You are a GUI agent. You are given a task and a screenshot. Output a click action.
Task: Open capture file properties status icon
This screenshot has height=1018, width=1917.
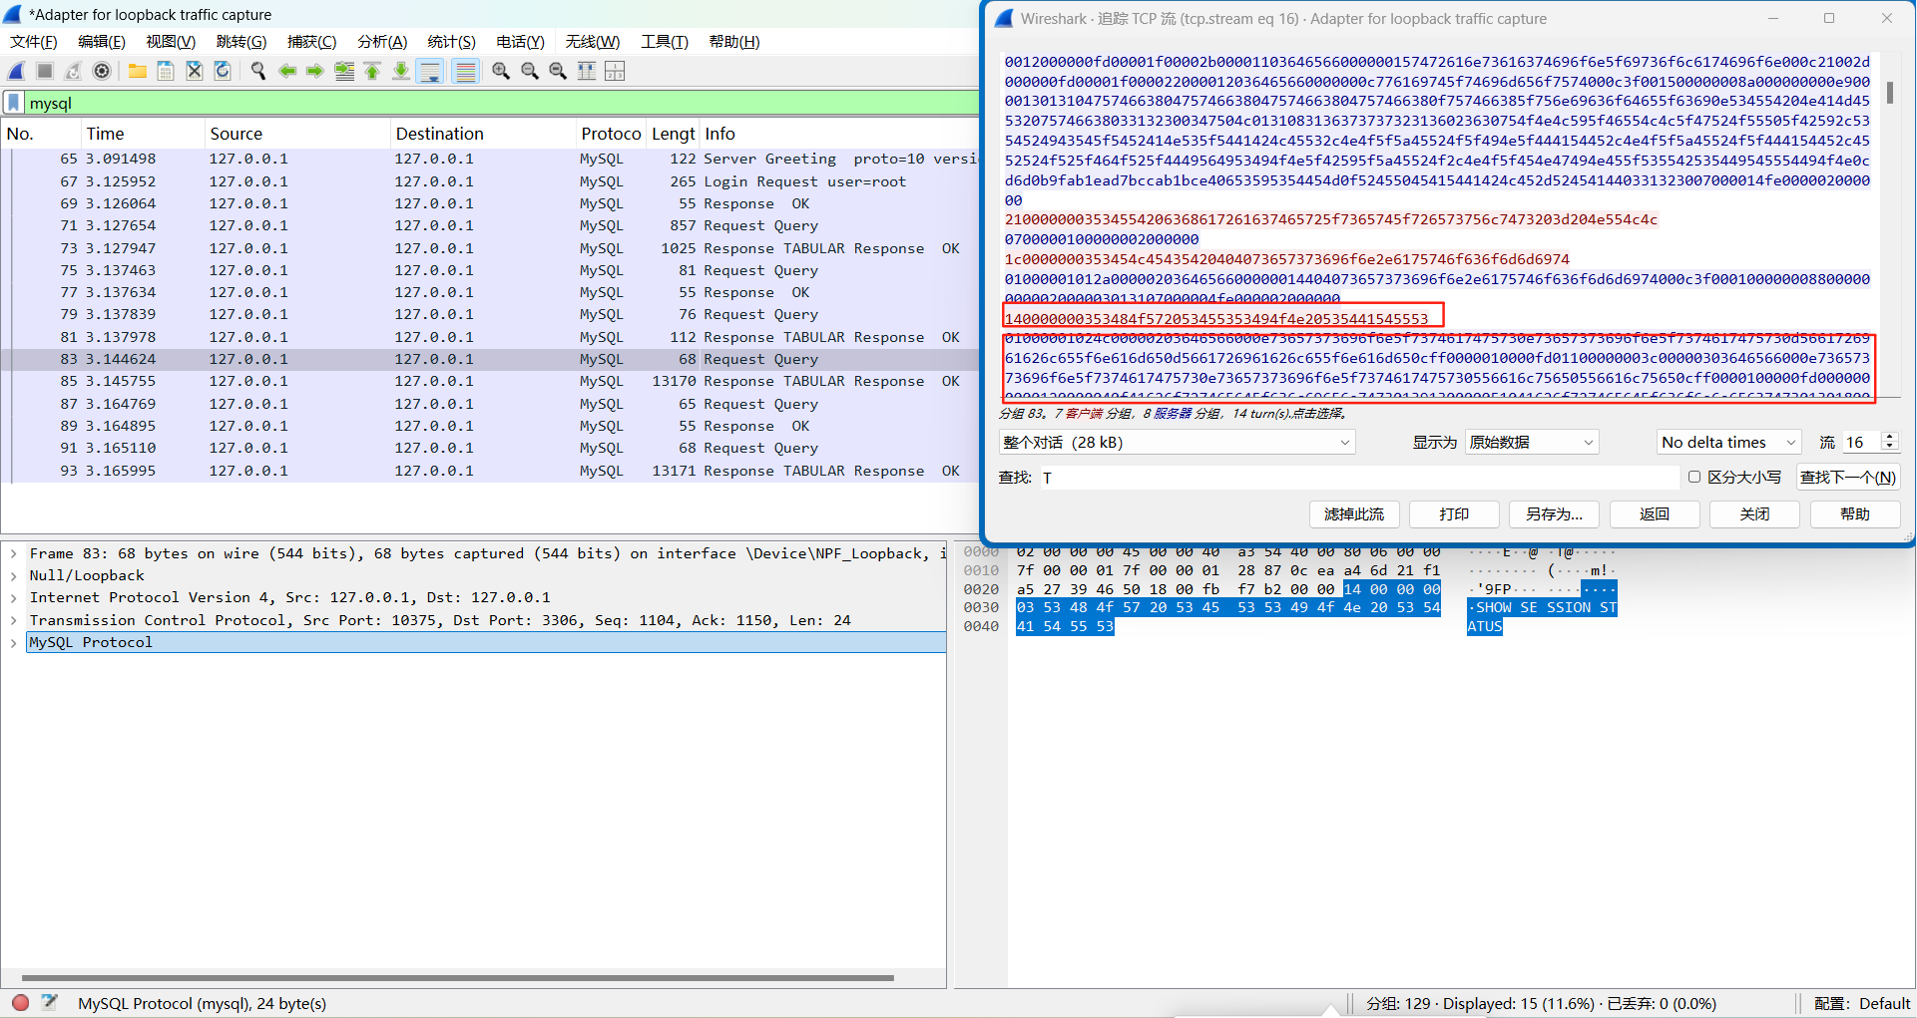point(49,1002)
